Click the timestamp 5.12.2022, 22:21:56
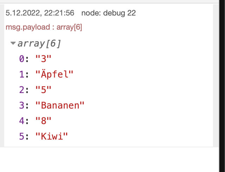 [40, 13]
